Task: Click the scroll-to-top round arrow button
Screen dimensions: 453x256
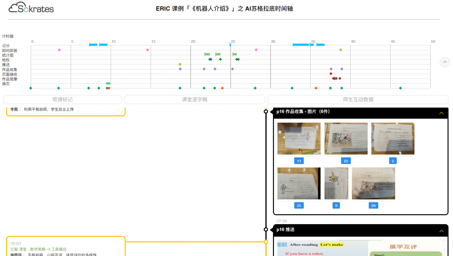Action: coord(445,62)
